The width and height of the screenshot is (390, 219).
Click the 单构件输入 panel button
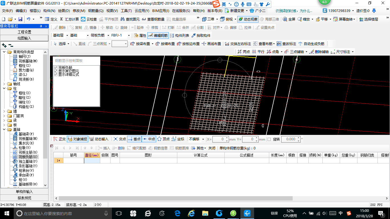[x=24, y=192]
